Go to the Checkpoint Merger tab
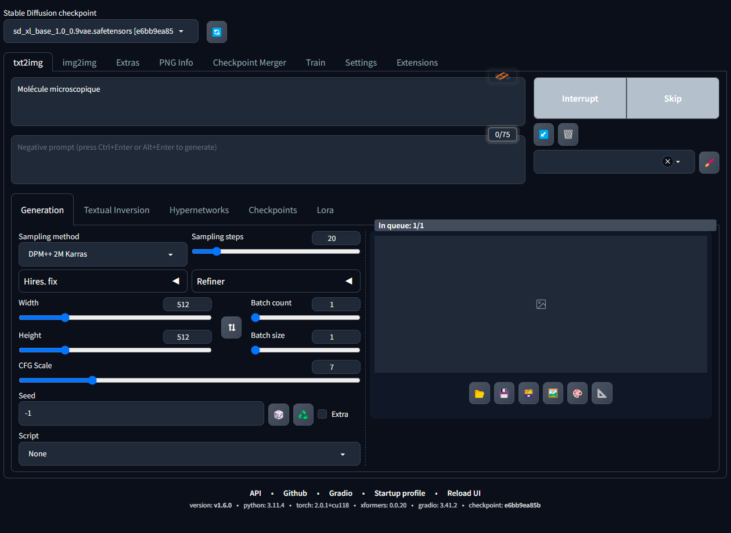This screenshot has height=533, width=731. pos(250,63)
